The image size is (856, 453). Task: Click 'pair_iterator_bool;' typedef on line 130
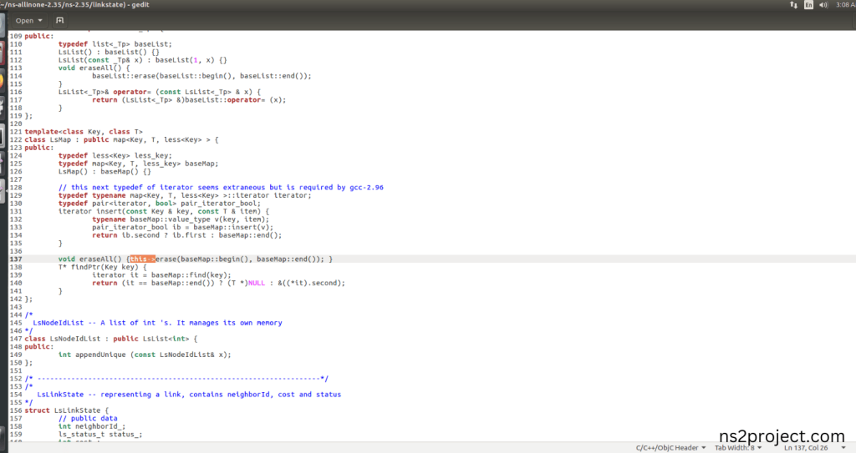[221, 204]
